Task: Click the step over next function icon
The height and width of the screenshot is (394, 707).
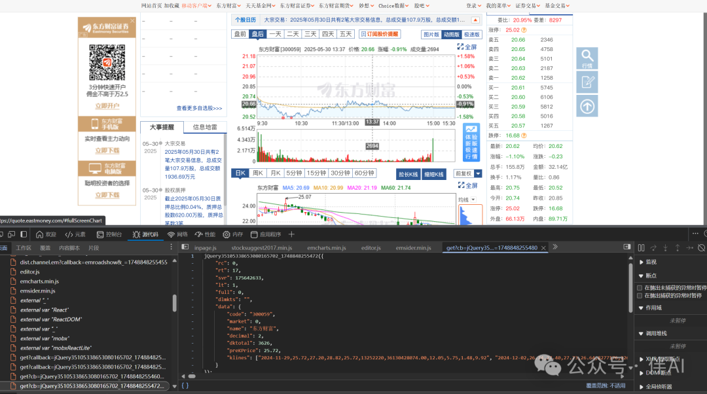Action: (x=653, y=247)
